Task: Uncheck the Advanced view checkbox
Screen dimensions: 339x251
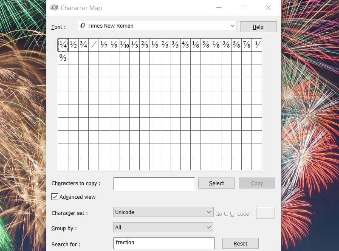Action: point(55,197)
